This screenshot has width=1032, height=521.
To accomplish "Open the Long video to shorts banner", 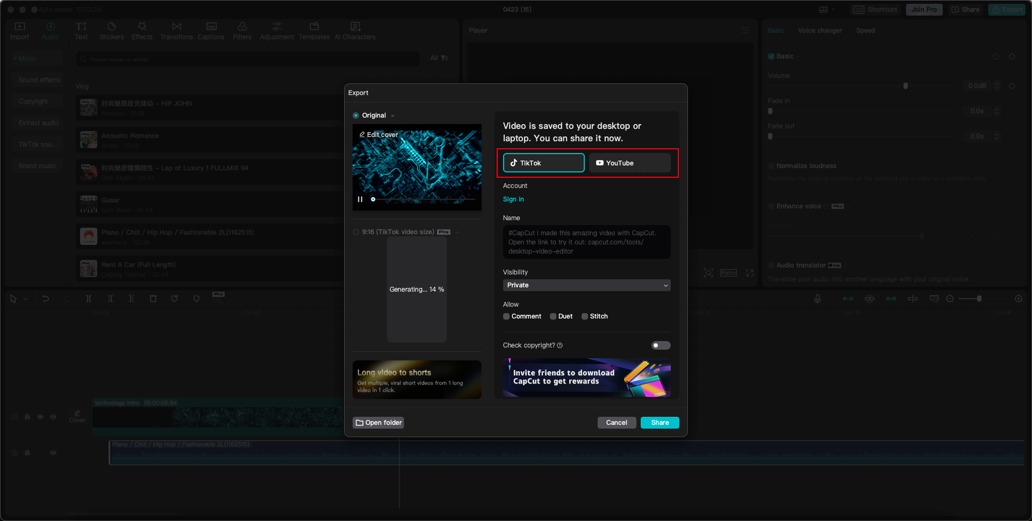I will click(x=417, y=380).
